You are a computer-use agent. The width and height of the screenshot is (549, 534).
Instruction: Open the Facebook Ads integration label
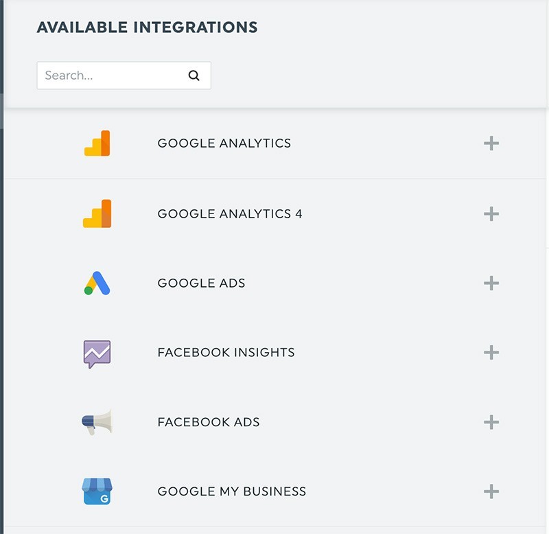209,422
